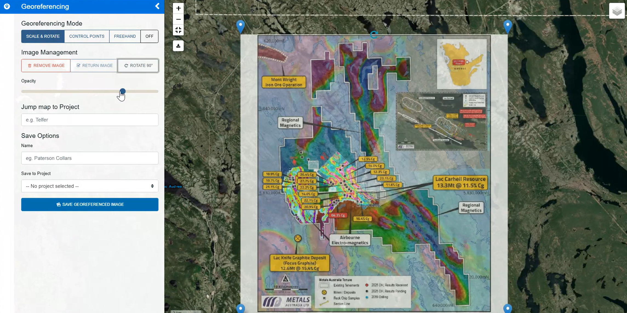Save the georeferenced image
Image resolution: width=627 pixels, height=313 pixels.
point(90,204)
